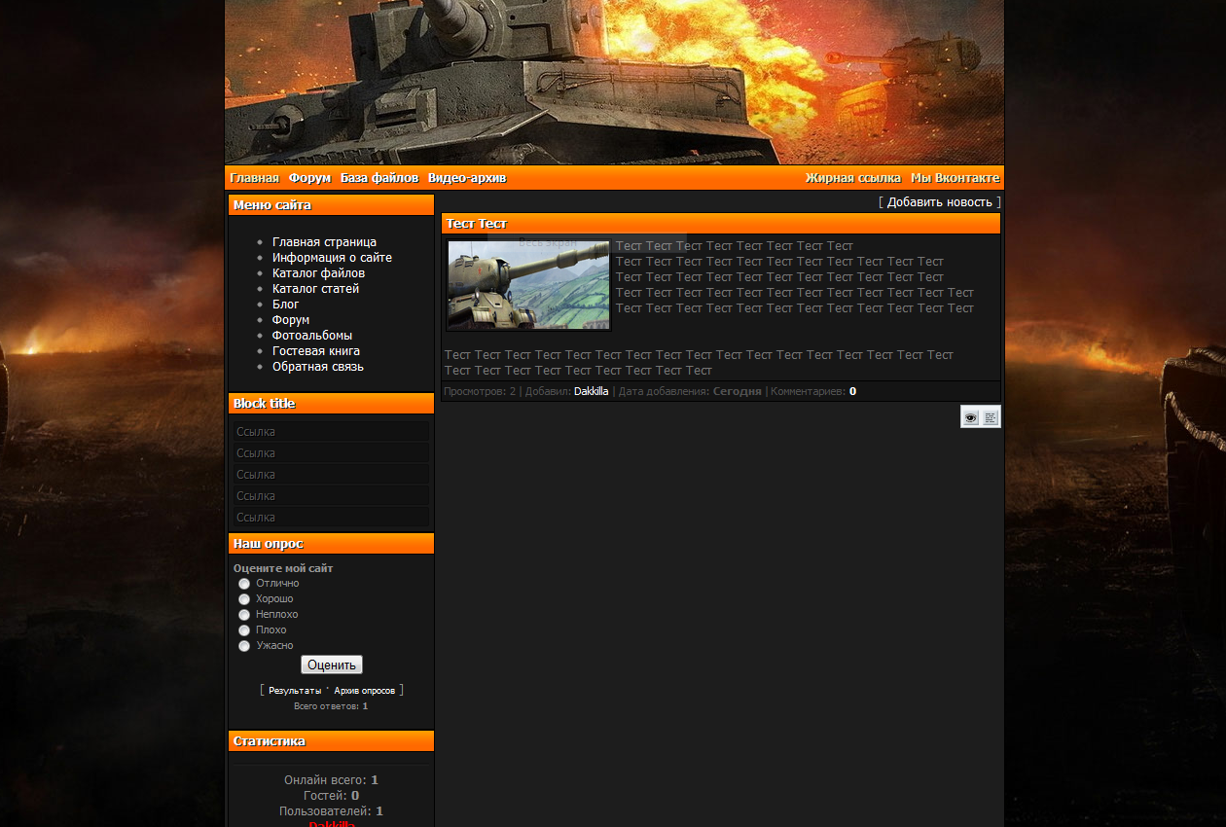Open the "Архив опросов" link

pyautogui.click(x=364, y=691)
